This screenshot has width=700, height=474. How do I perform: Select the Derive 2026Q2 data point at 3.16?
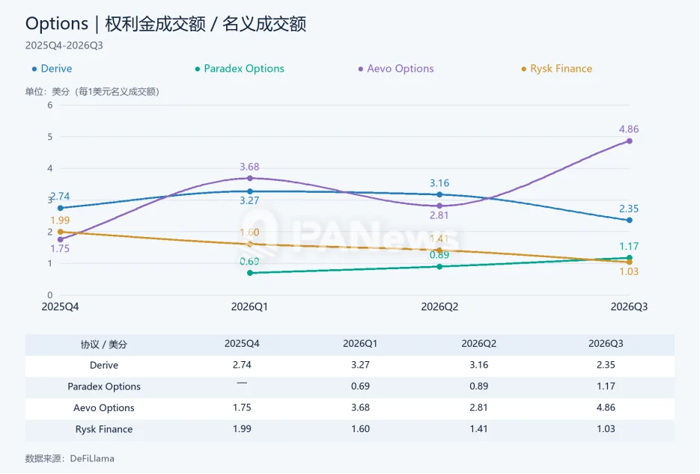(439, 194)
